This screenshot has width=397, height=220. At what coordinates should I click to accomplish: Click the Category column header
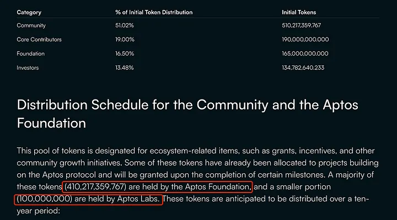[x=29, y=12]
